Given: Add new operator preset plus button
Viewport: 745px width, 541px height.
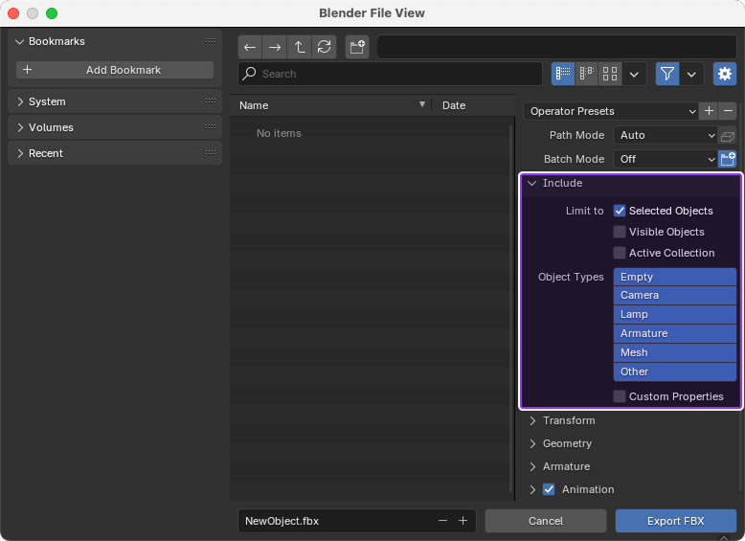Looking at the screenshot, I should [x=709, y=111].
